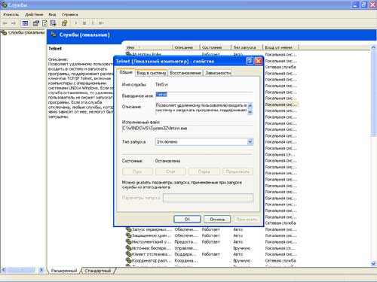Switch to the Общие tab
This screenshot has width=377, height=282.
[126, 72]
